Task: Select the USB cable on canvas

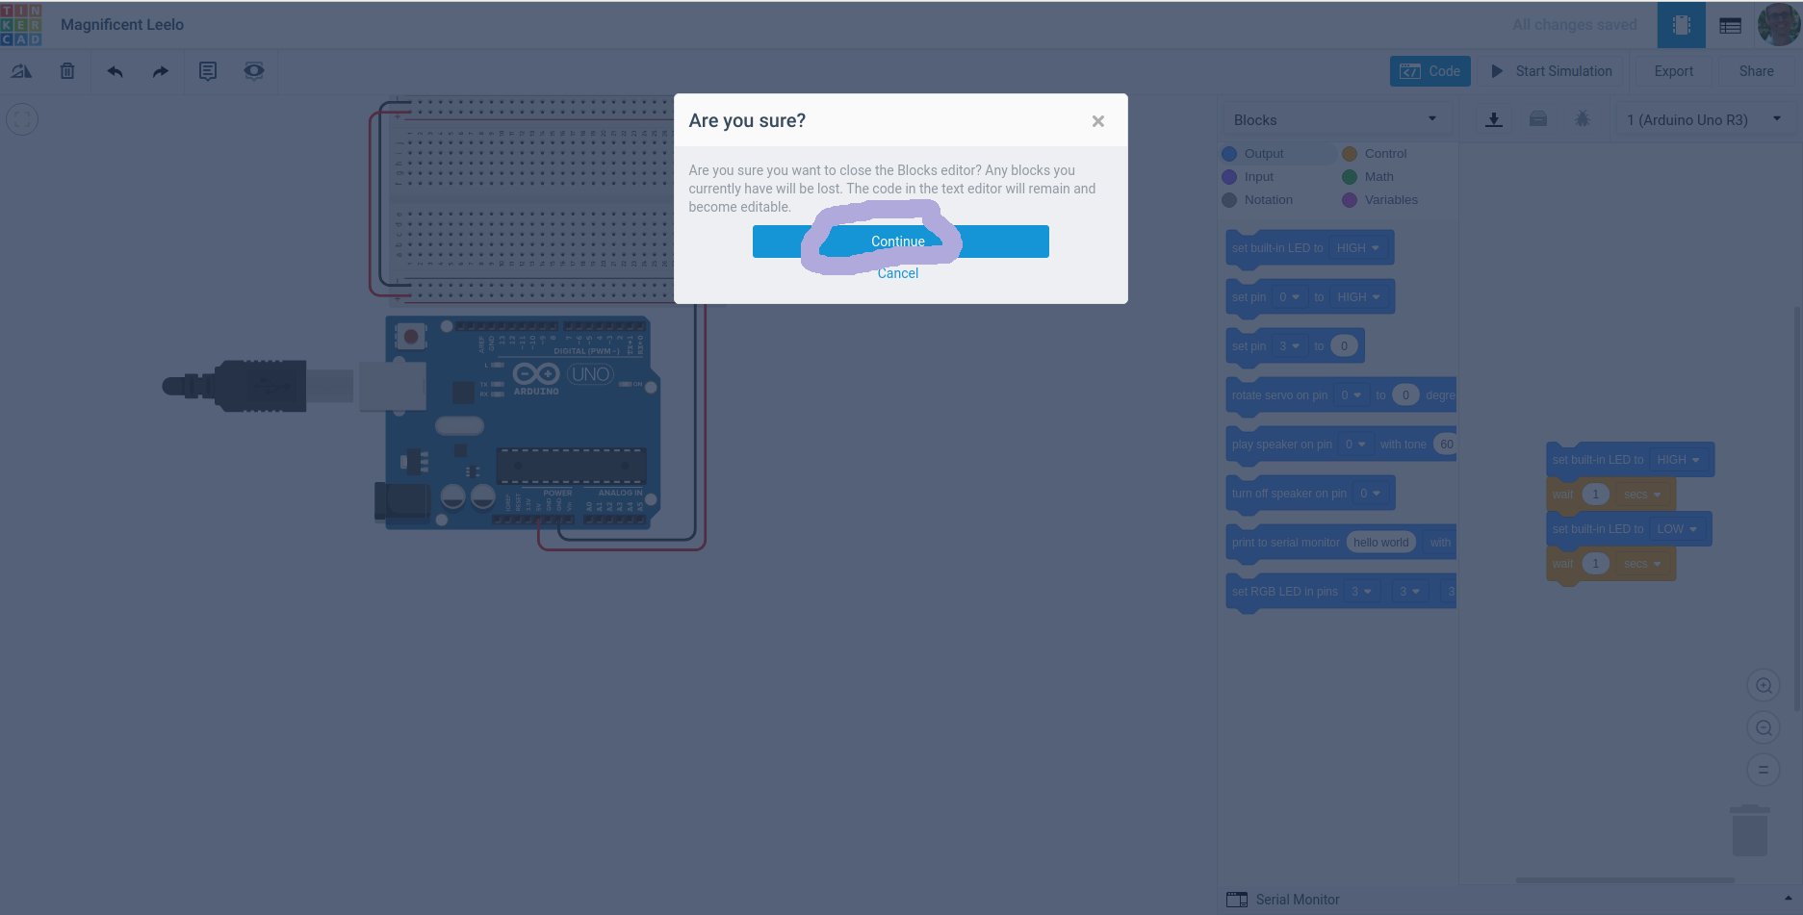Action: 260,386
